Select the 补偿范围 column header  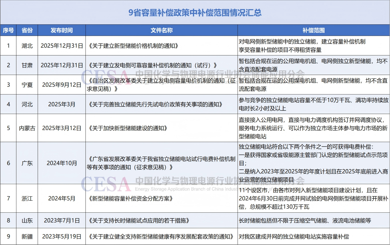[314, 30]
